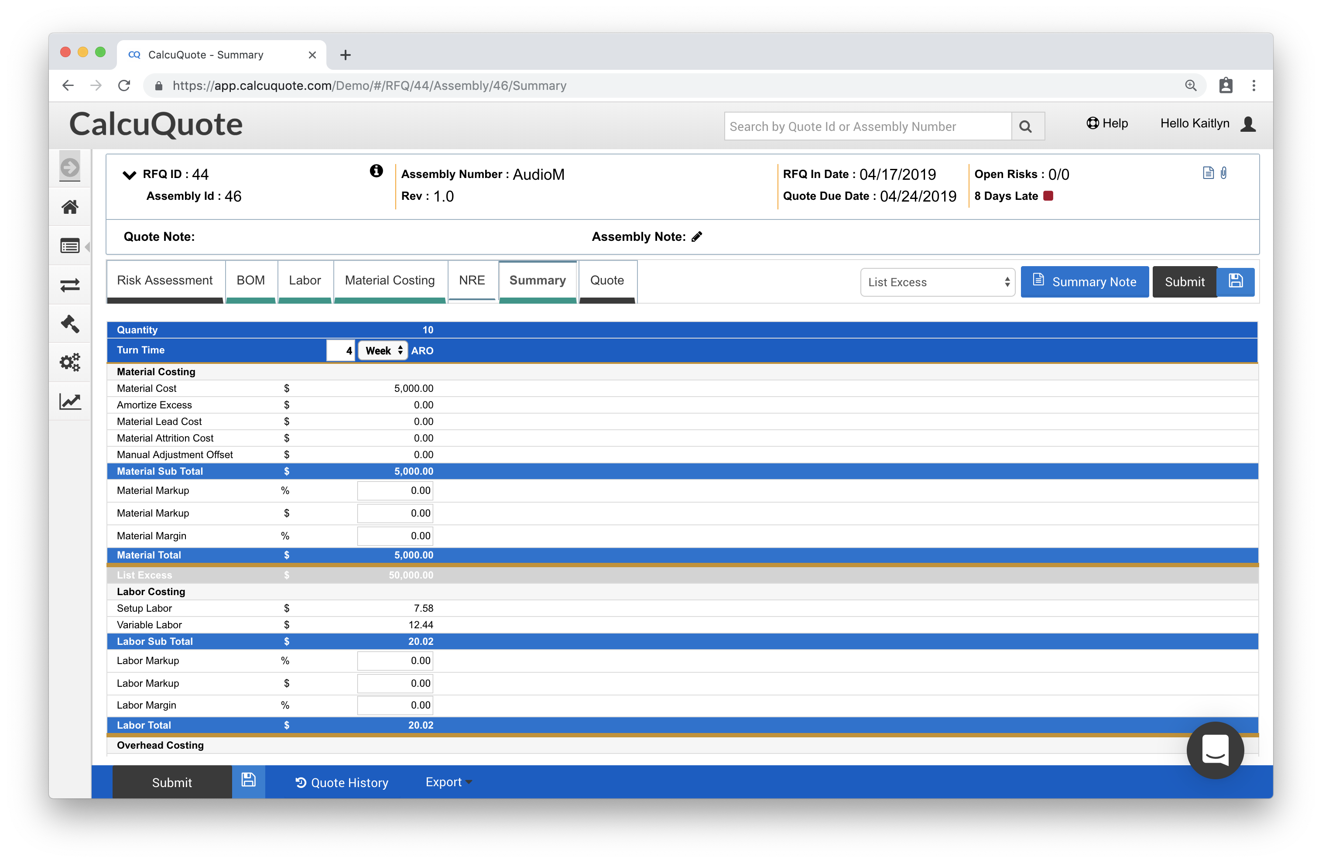The image size is (1322, 863).
Task: Click the user profile icon
Action: (x=1248, y=123)
